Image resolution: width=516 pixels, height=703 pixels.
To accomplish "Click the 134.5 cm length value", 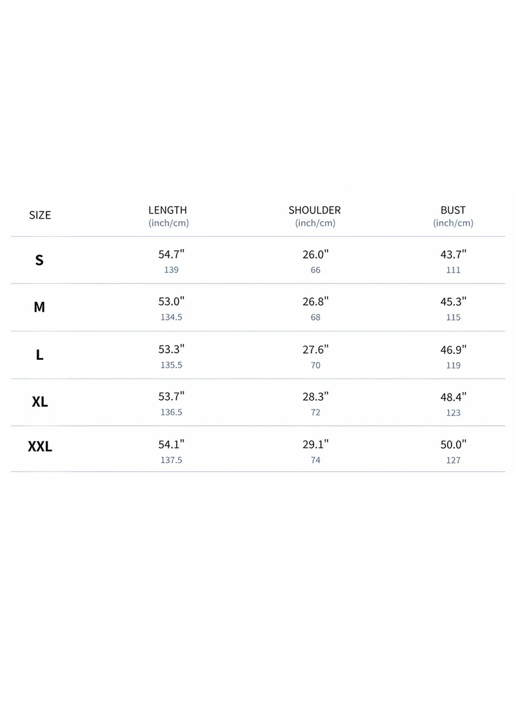I will (172, 317).
